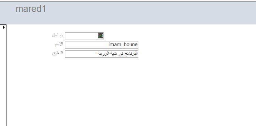The height and width of the screenshot is (126, 256).
Task: Click empty space left of 50 in serial field
Action: click(x=81, y=36)
